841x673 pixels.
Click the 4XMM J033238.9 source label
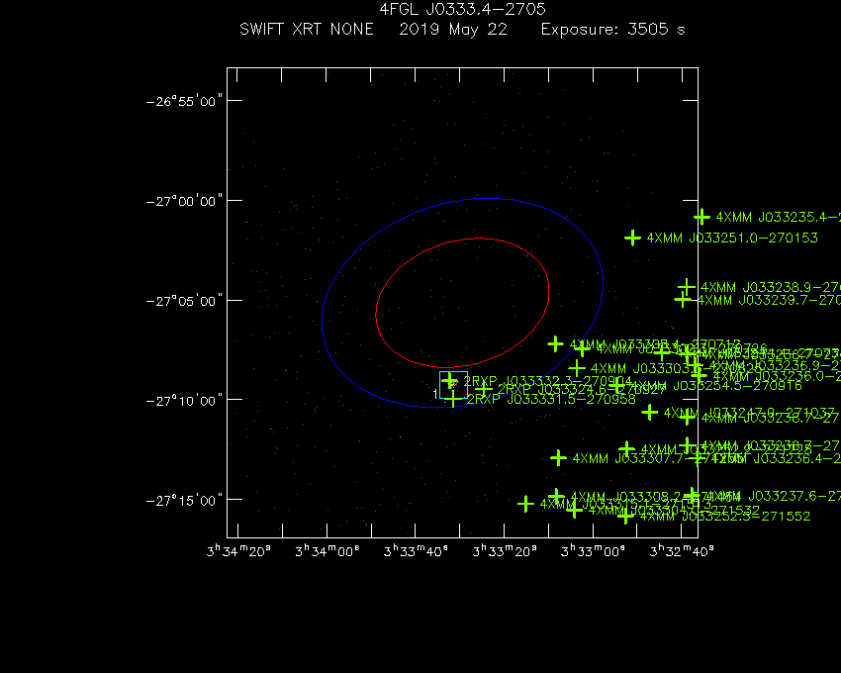click(770, 287)
